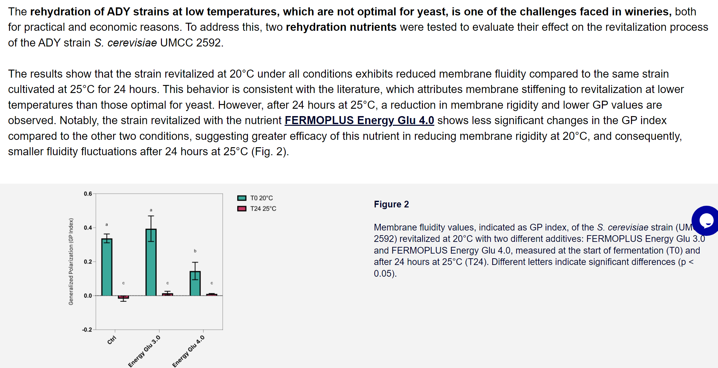The image size is (718, 368).
Task: Select the "T24 25°C" legend label
Action: (x=263, y=209)
